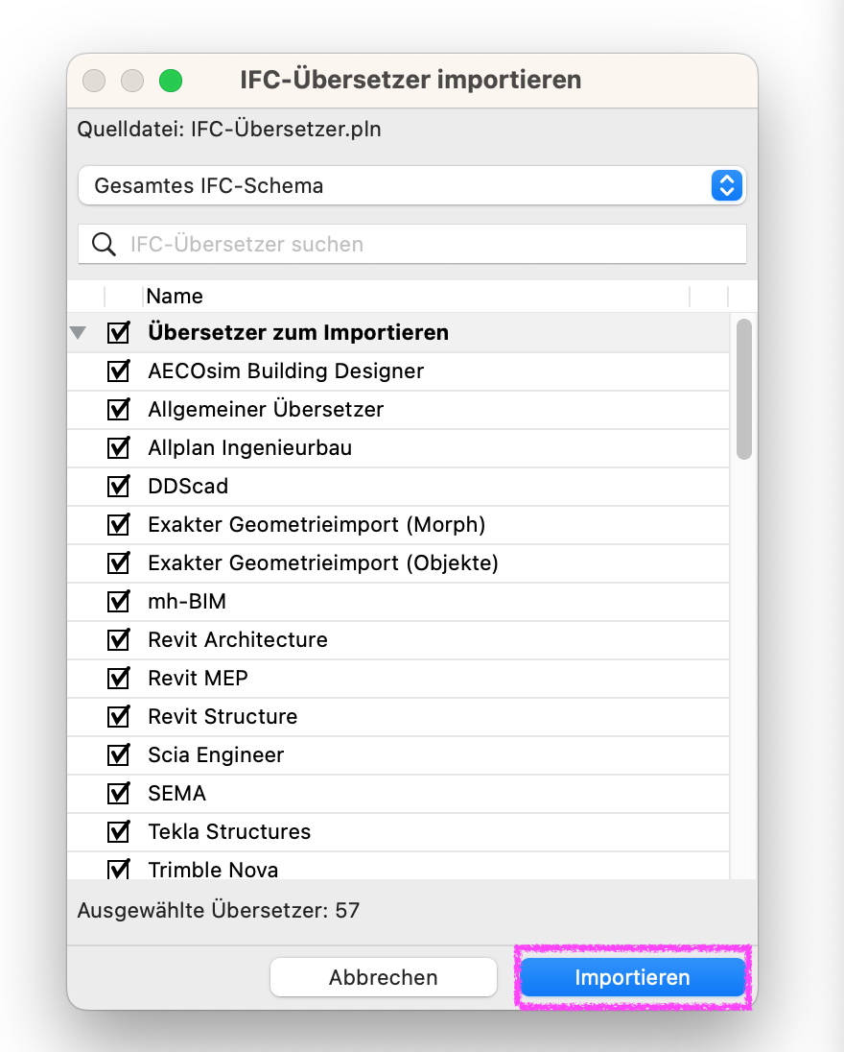Click the search magnifier icon
The width and height of the screenshot is (844, 1052).
pyautogui.click(x=104, y=244)
